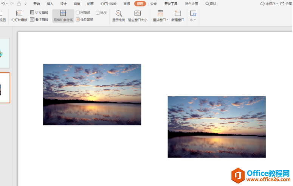Select the first slide thumbnail in panel
293x186 pixels.
tap(5, 53)
